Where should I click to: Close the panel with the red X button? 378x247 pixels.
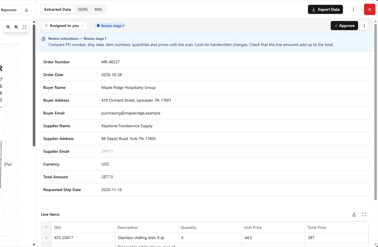pos(370,9)
